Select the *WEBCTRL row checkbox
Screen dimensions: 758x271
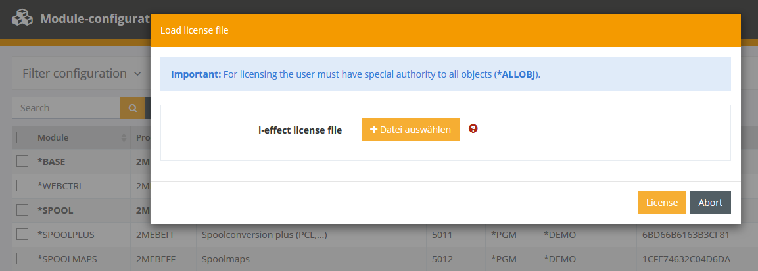(x=22, y=185)
